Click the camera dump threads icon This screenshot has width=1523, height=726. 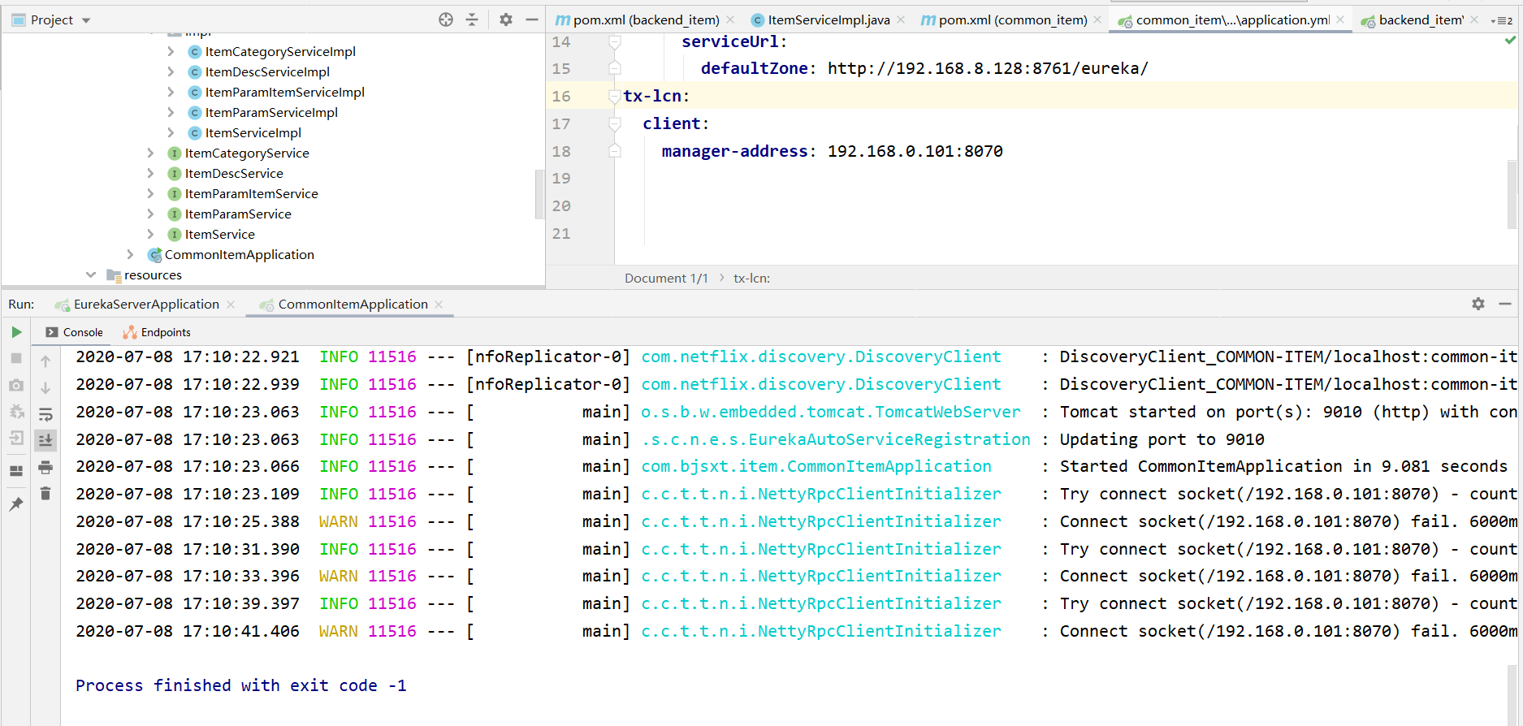click(x=16, y=385)
